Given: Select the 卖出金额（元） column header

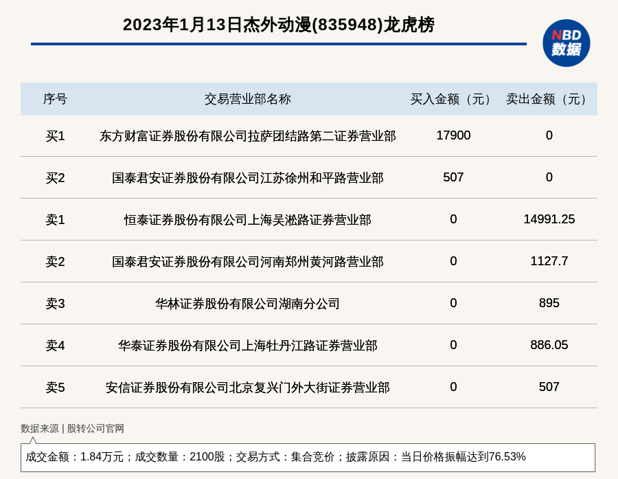Looking at the screenshot, I should [x=549, y=99].
